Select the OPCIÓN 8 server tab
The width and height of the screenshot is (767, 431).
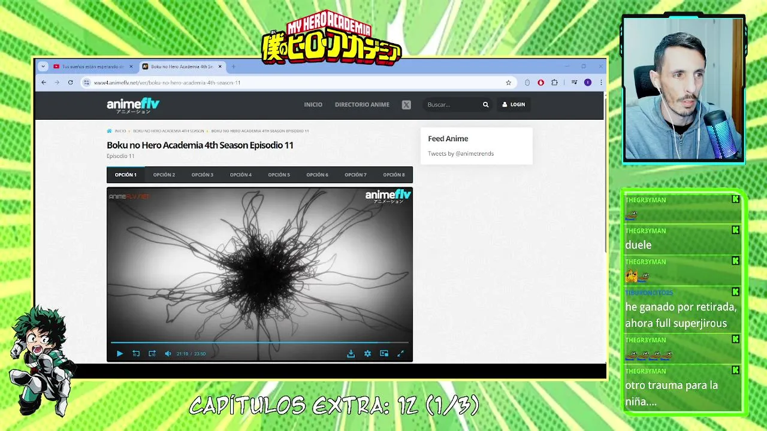click(x=394, y=175)
